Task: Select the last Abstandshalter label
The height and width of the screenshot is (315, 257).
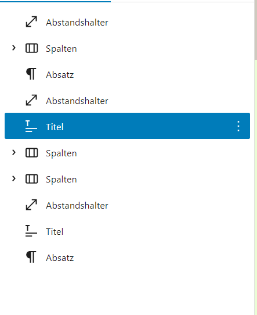Action: tap(77, 206)
